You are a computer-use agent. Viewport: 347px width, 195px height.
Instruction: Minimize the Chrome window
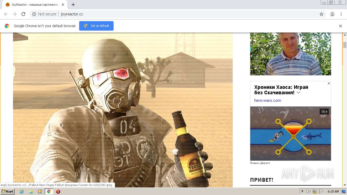(324, 2)
